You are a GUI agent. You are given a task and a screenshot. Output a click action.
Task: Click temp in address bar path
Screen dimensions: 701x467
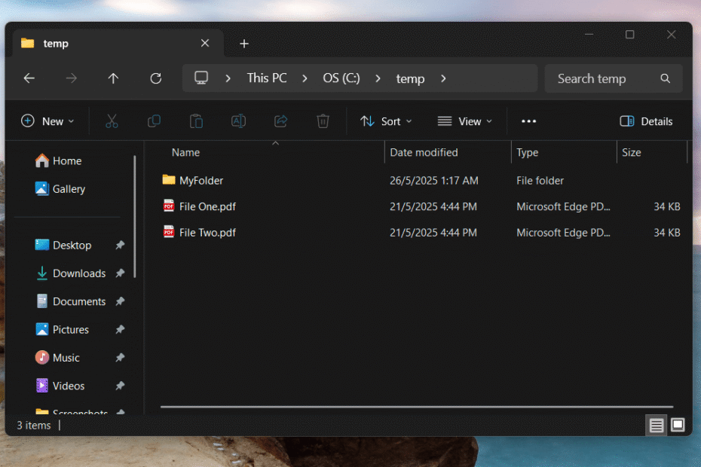click(410, 78)
